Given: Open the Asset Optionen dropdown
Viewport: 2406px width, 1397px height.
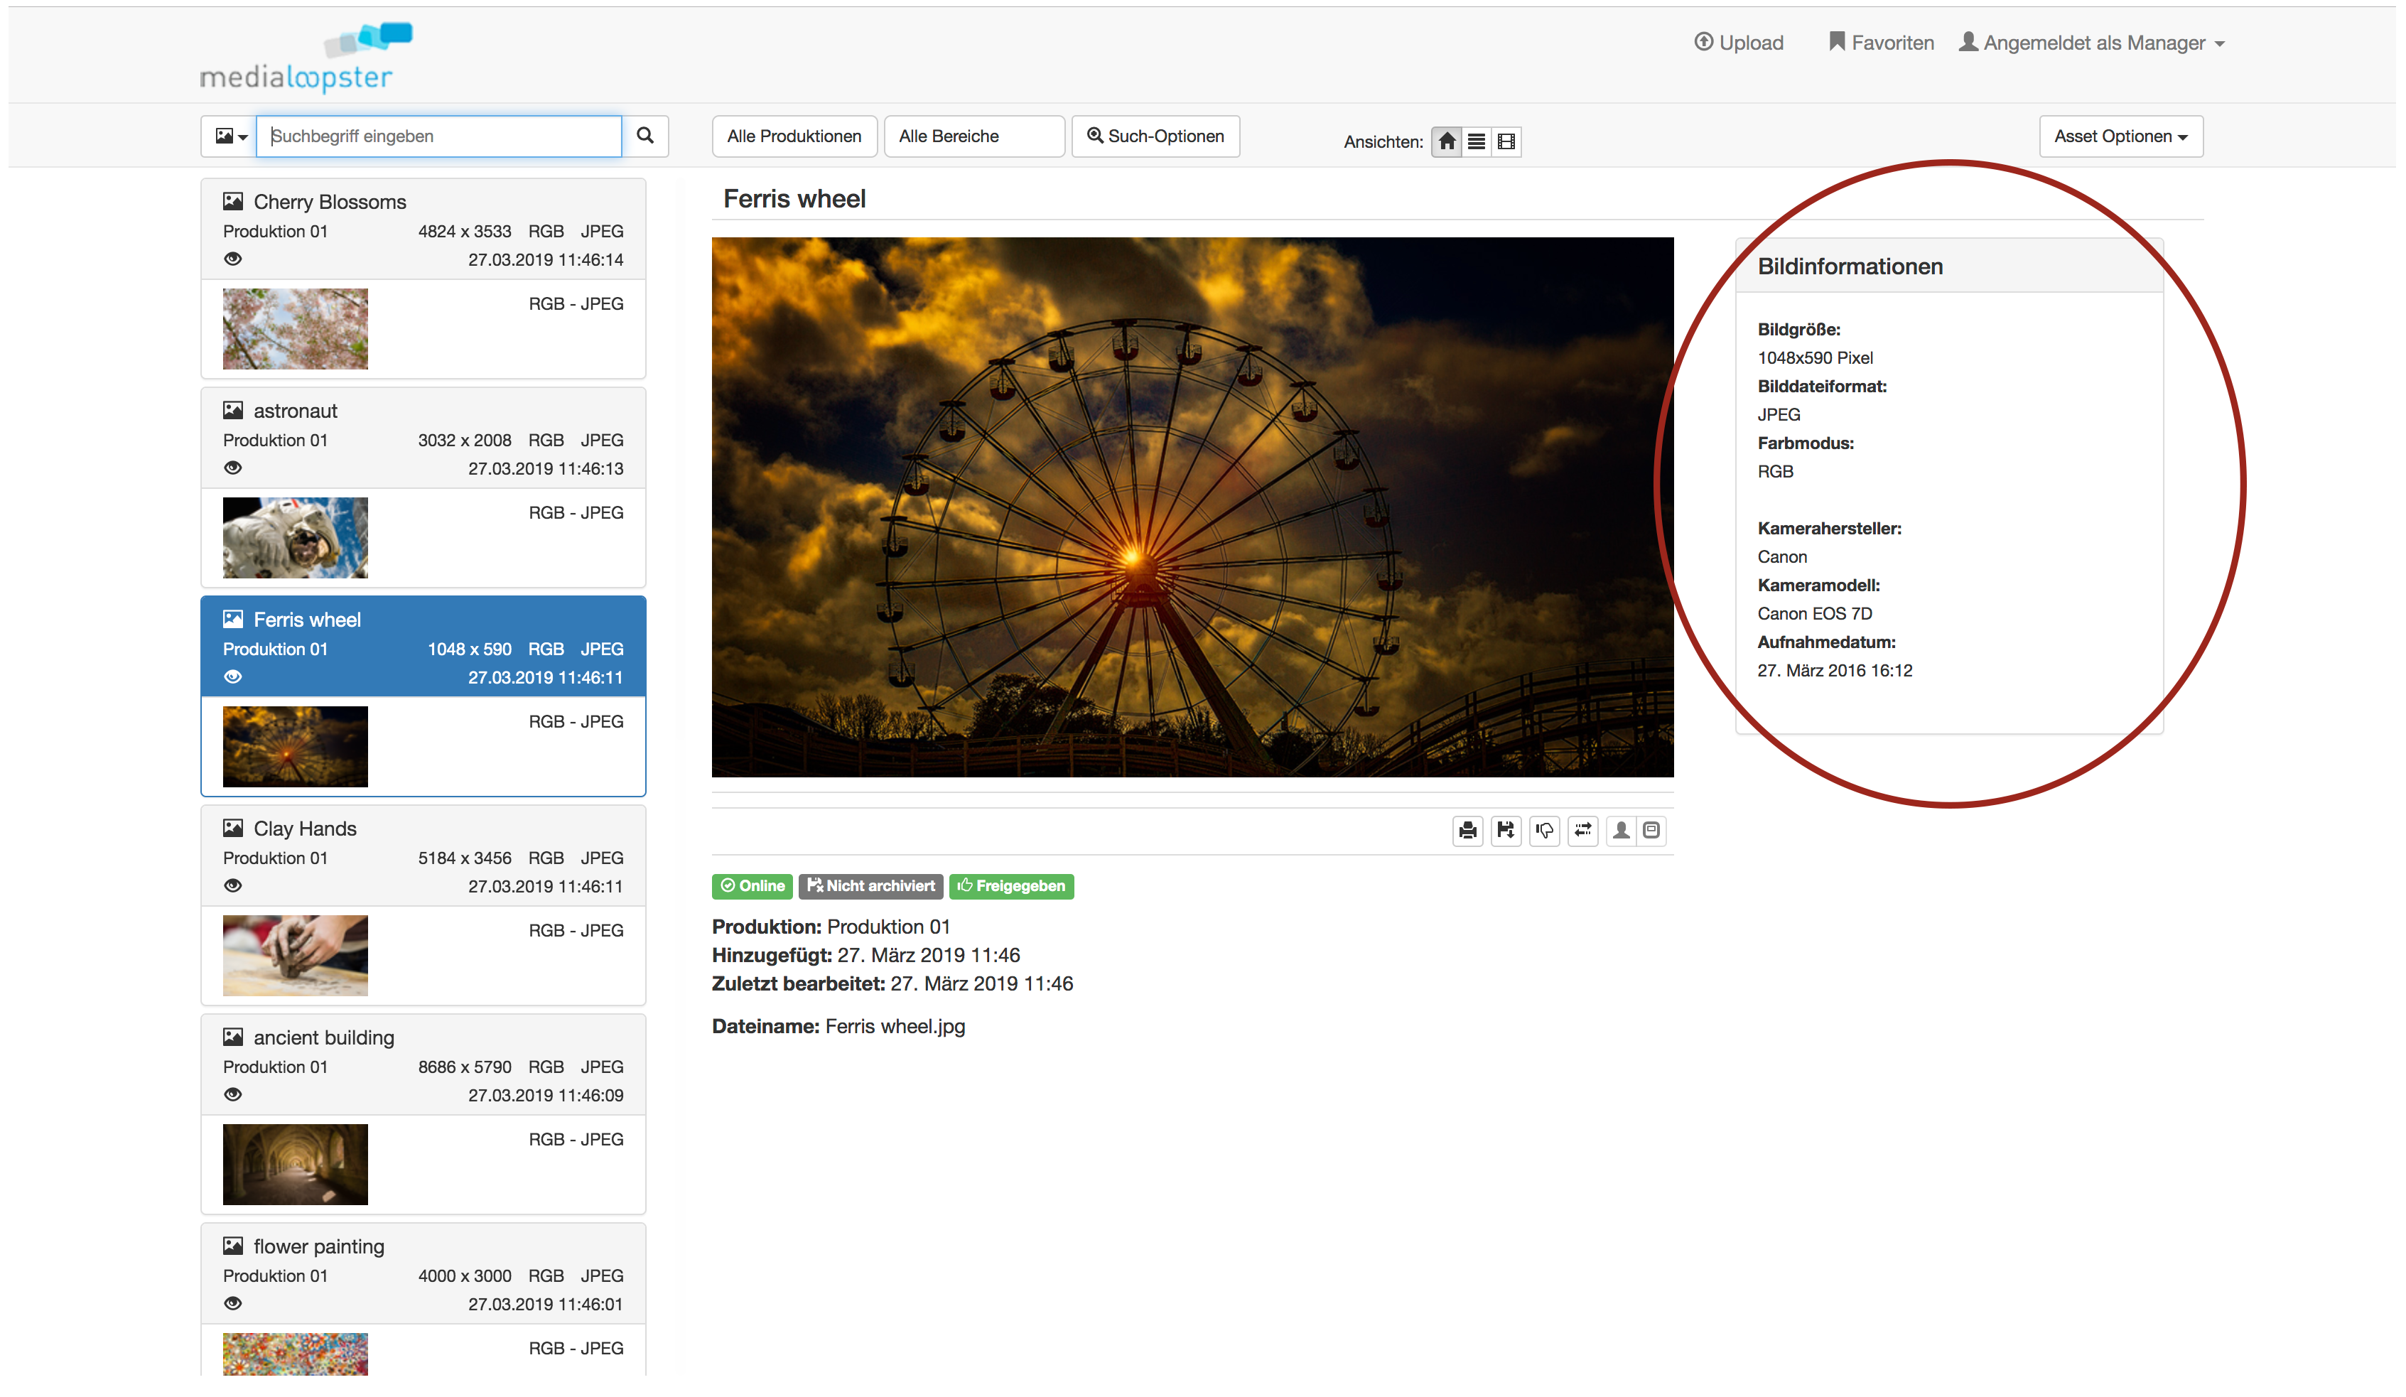Looking at the screenshot, I should (x=2120, y=136).
